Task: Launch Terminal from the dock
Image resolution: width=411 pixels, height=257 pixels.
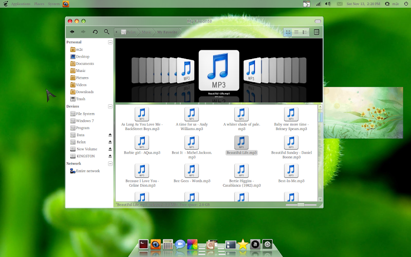Action: click(143, 245)
